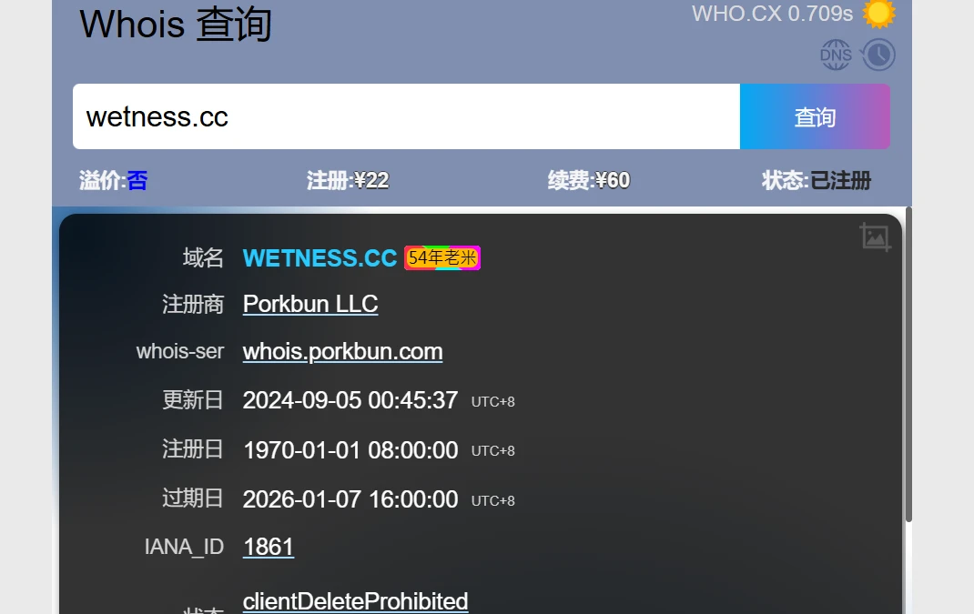Viewport: 974px width, 614px height.
Task: Click the screenshot capture icon in results panel
Action: pyautogui.click(x=875, y=237)
